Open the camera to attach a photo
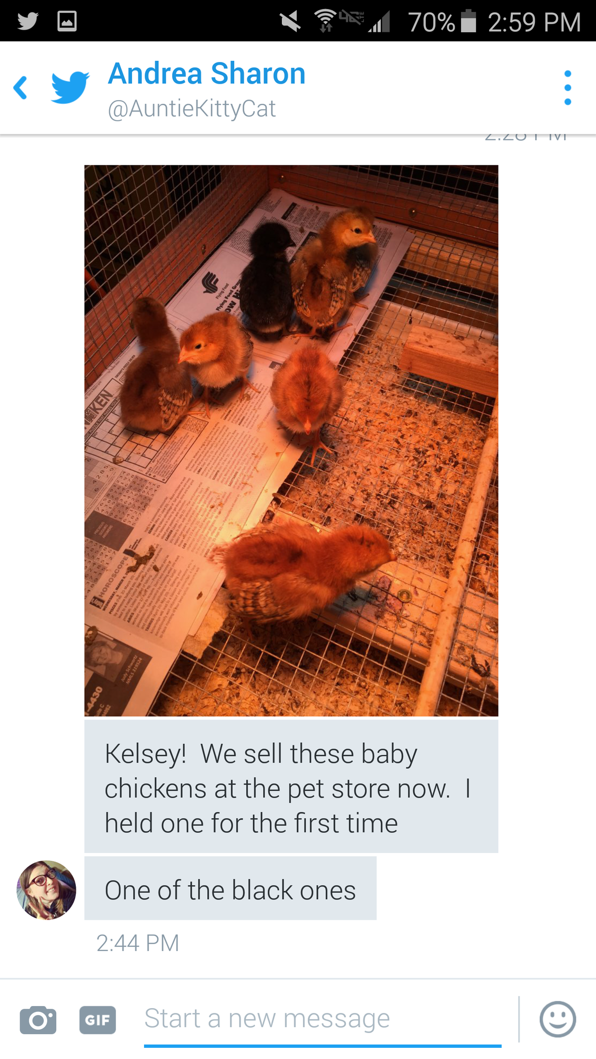Screen dimensions: 596x1059 click(38, 1019)
